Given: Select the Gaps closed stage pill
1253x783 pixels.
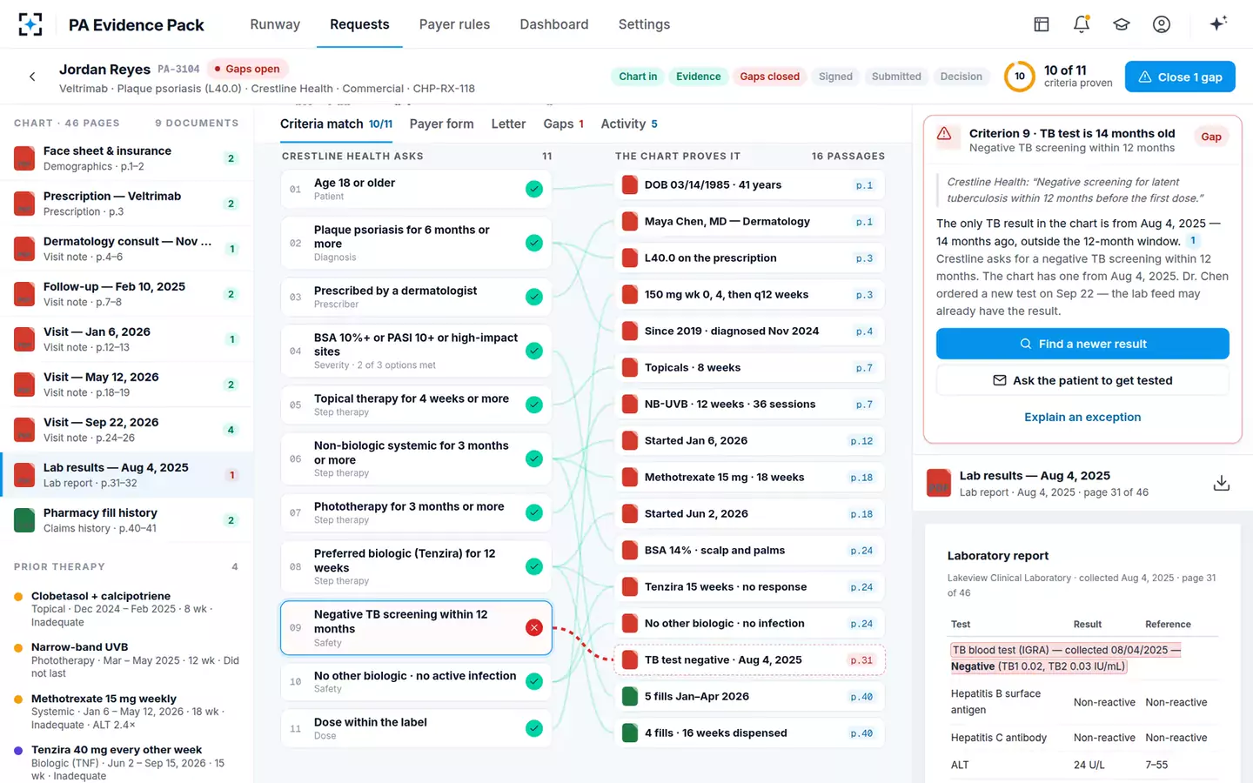Looking at the screenshot, I should pos(769,77).
